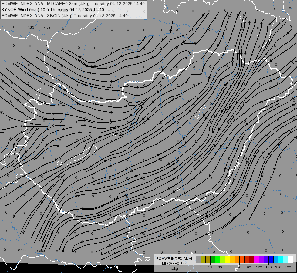
Task: Select the 0.795 value label
Action: (x=112, y=11)
